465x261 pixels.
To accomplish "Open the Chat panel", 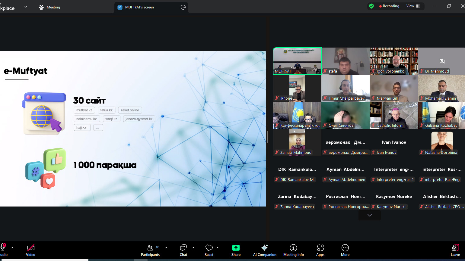I will pos(183,250).
